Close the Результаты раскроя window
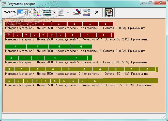168x121 pixels. (160, 3)
